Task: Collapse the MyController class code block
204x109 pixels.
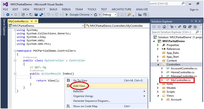Action: (x=15, y=61)
